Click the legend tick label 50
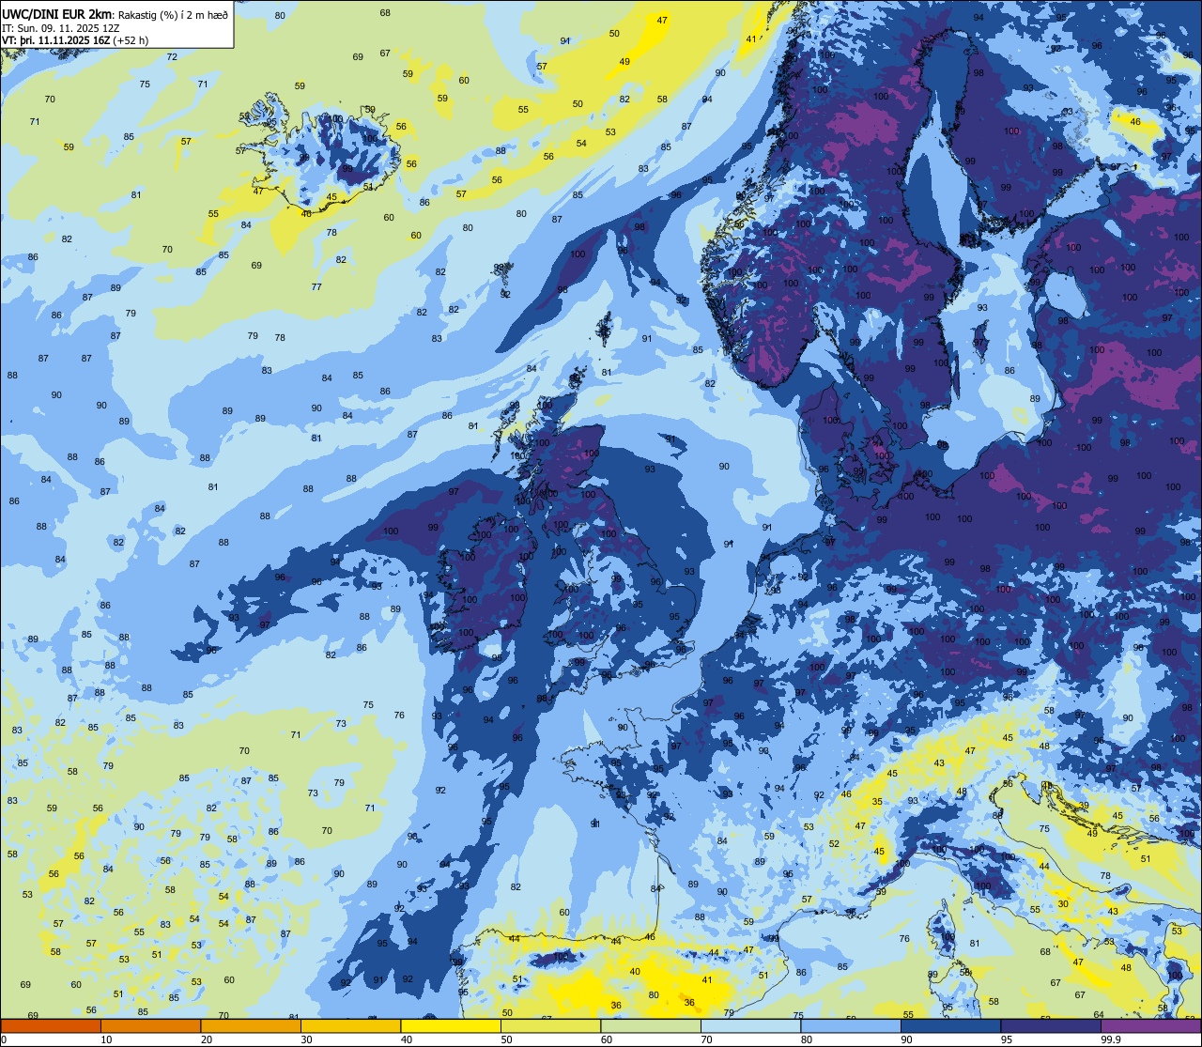 click(506, 1039)
